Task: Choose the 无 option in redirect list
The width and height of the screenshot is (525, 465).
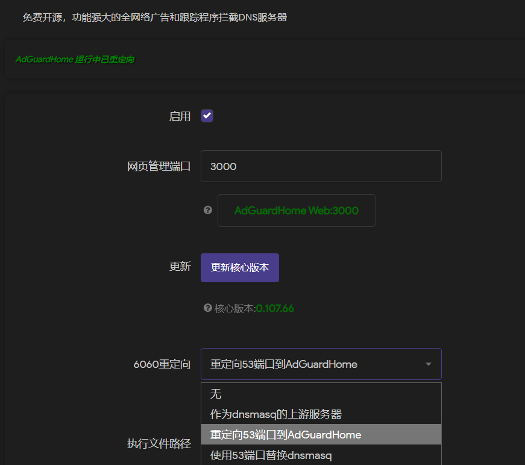Action: (x=321, y=394)
